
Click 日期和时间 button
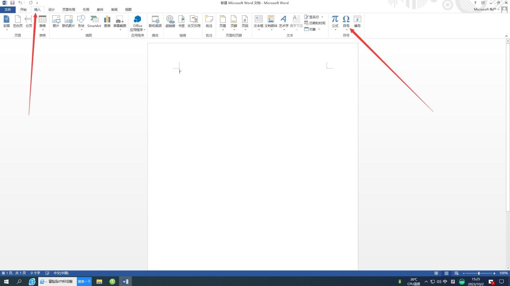(x=315, y=23)
